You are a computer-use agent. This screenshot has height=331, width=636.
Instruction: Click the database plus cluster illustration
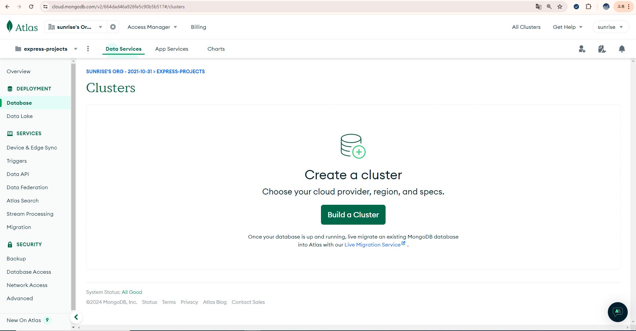(x=353, y=146)
